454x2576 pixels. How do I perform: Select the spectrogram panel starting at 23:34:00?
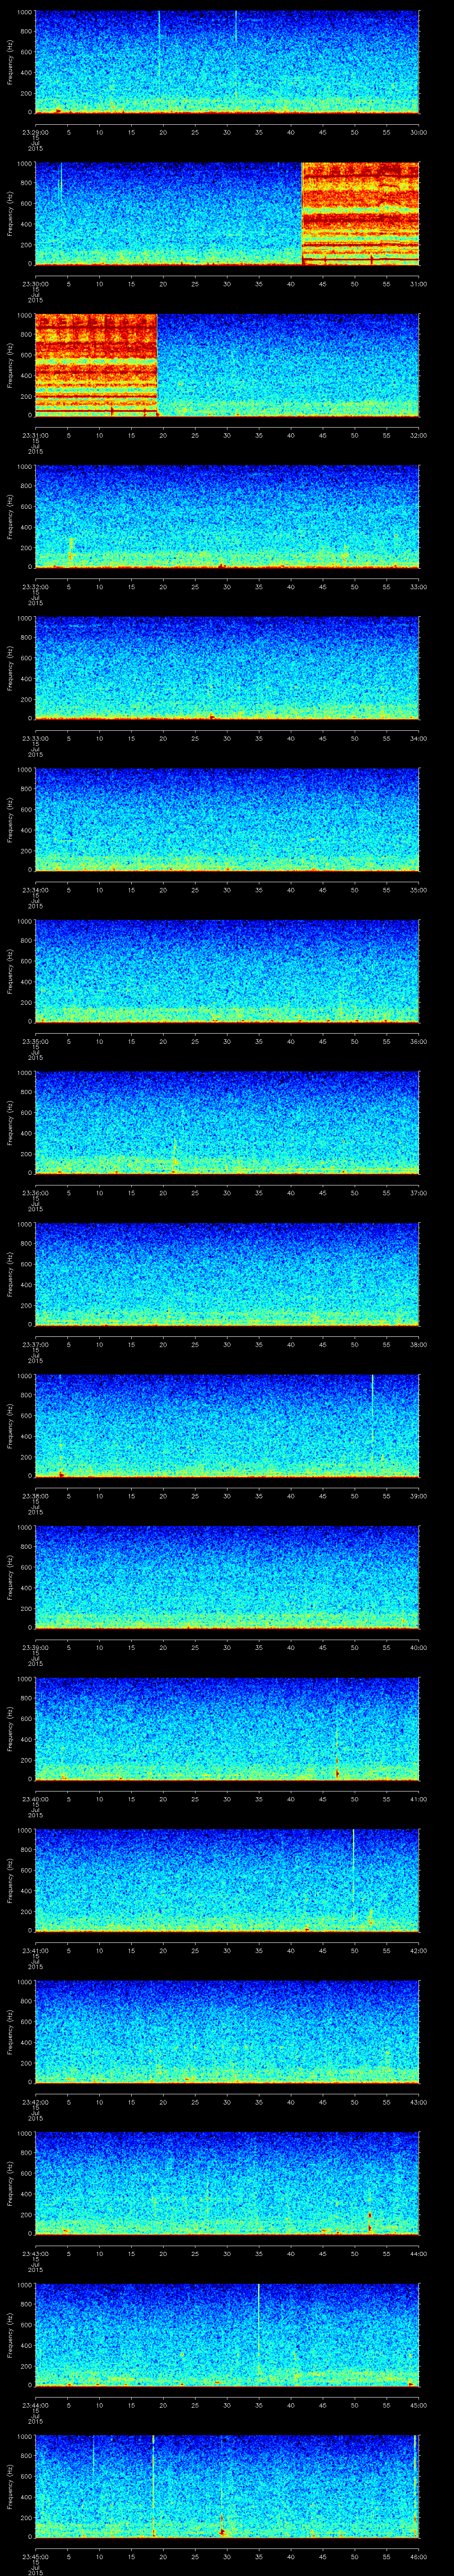coord(227,819)
